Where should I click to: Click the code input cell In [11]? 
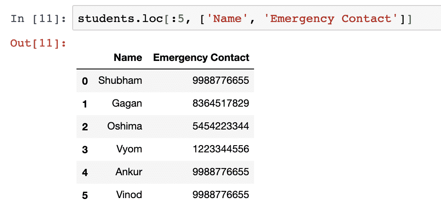257,18
